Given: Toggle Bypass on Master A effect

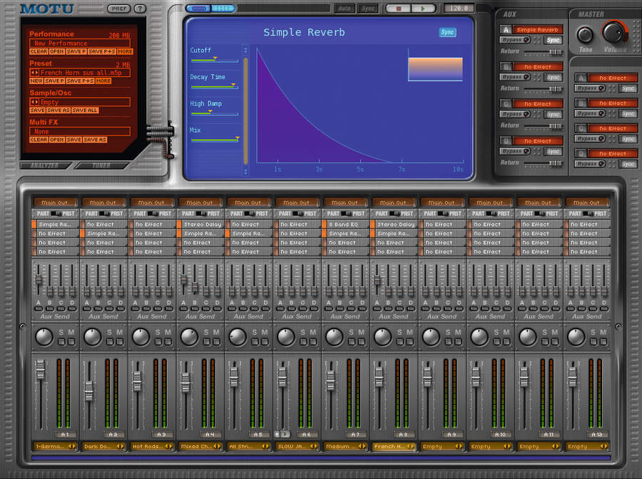Looking at the screenshot, I should point(591,88).
